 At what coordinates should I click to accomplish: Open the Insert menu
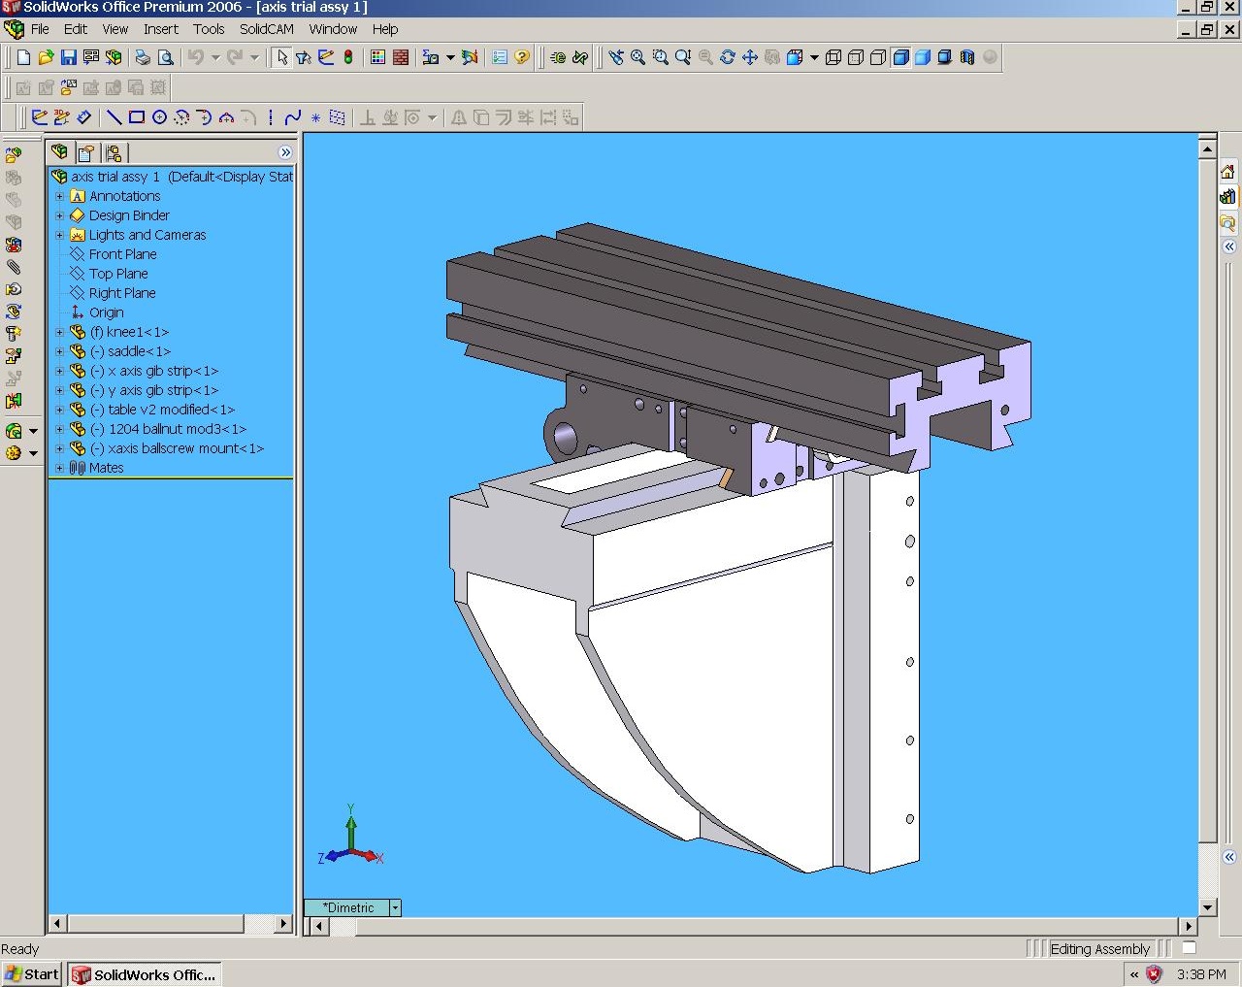160,29
